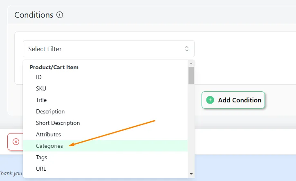The height and width of the screenshot is (181, 296).
Task: Pick Attributes in the filter list
Action: (x=105, y=134)
